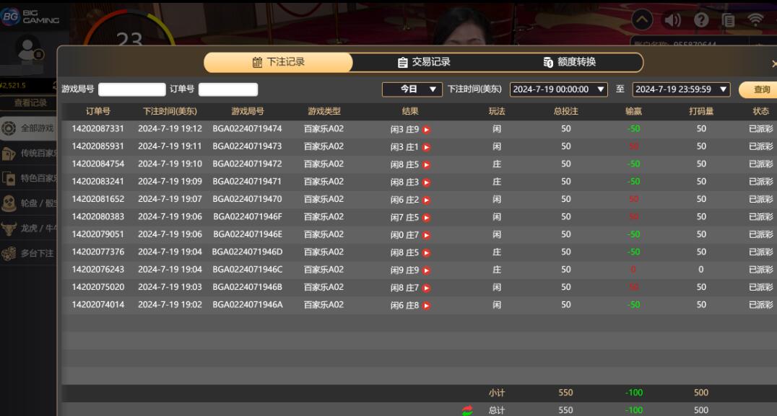777x416 pixels.
Task: Click the red-green refresh totals icon
Action: (467, 410)
